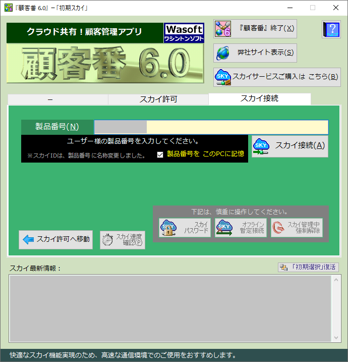348x362 pixels.
Task: Open the tab labeled with a dash
Action: coord(58,99)
